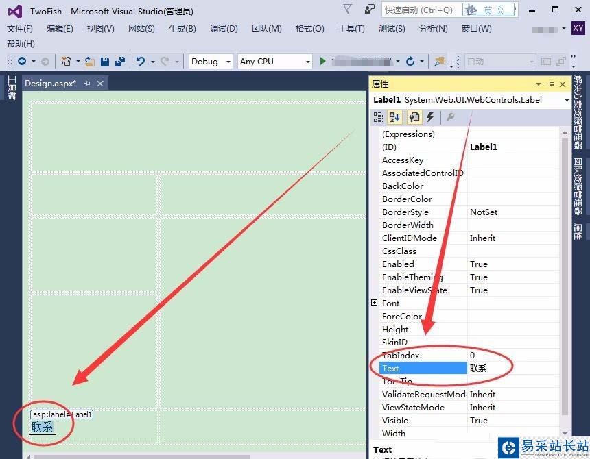Edit the Text property value 联系
This screenshot has width=590, height=459.
click(514, 368)
